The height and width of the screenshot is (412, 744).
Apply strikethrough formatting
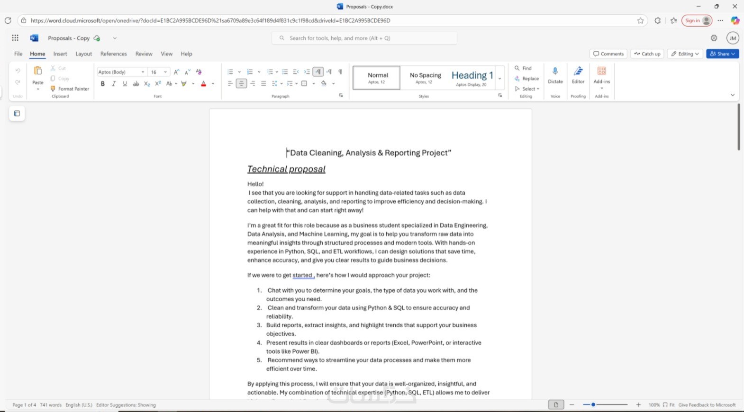click(136, 84)
